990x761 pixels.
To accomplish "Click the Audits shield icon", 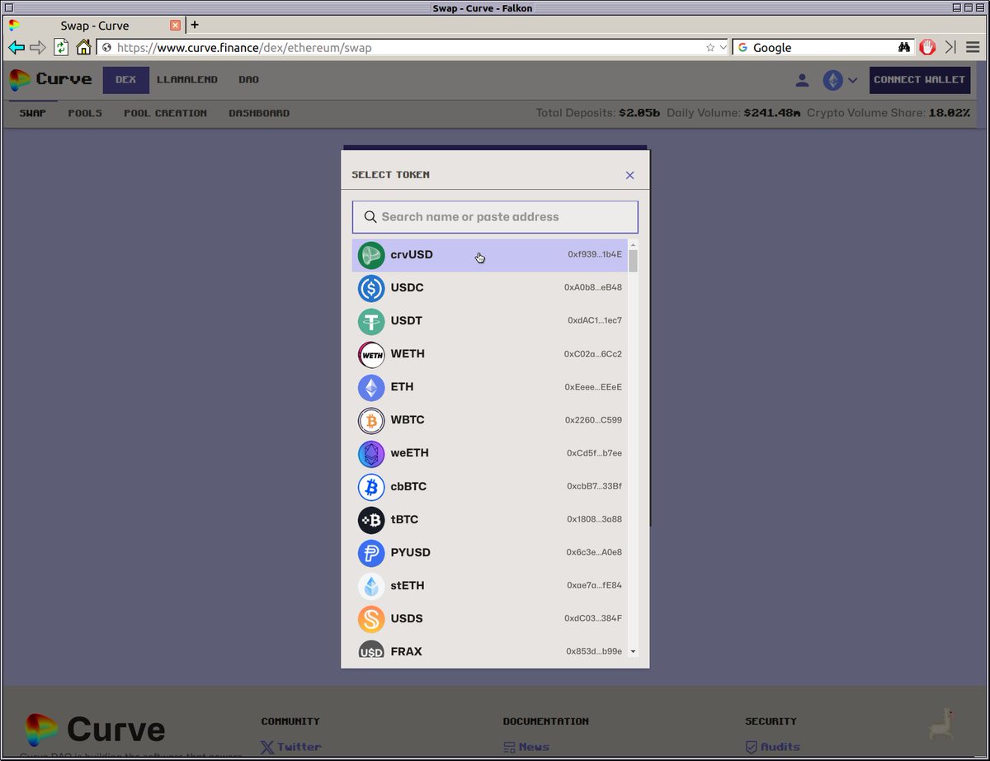I will click(751, 746).
